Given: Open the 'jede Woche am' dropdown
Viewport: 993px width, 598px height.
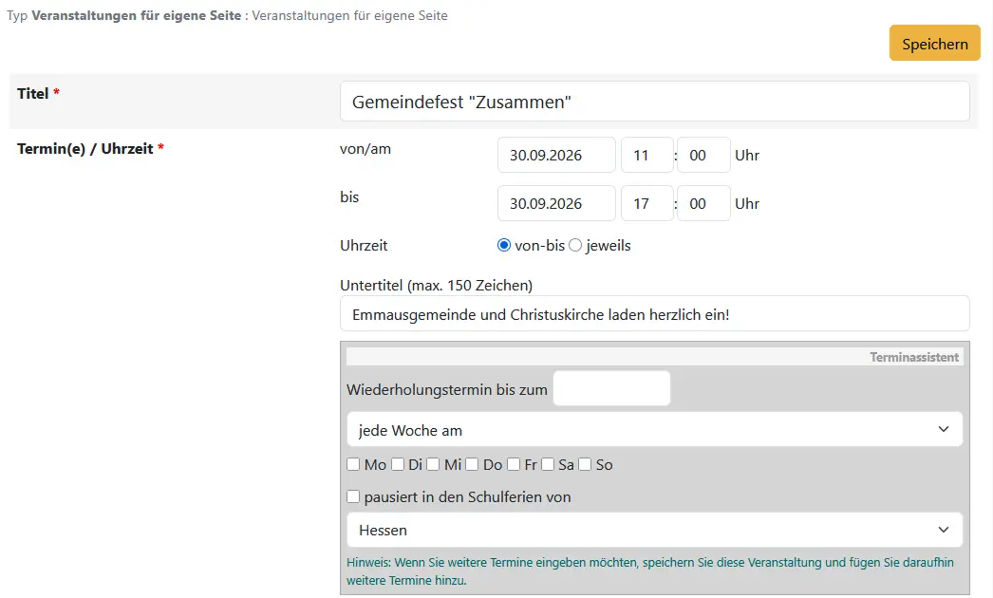Looking at the screenshot, I should pos(654,429).
